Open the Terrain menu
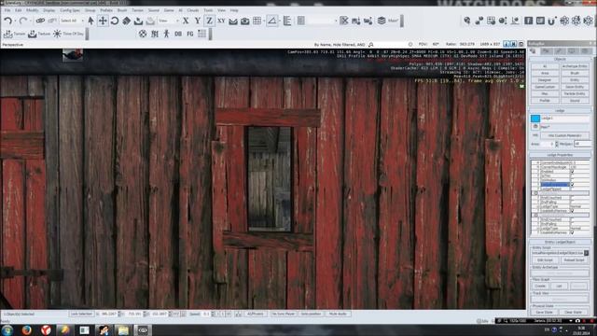Screen dimensions: 597x336 pyautogui.click(x=137, y=10)
